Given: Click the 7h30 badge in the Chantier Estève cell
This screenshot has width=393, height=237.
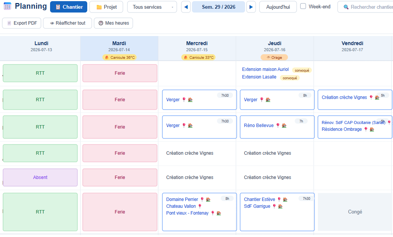Looking at the screenshot, I should [306, 198].
